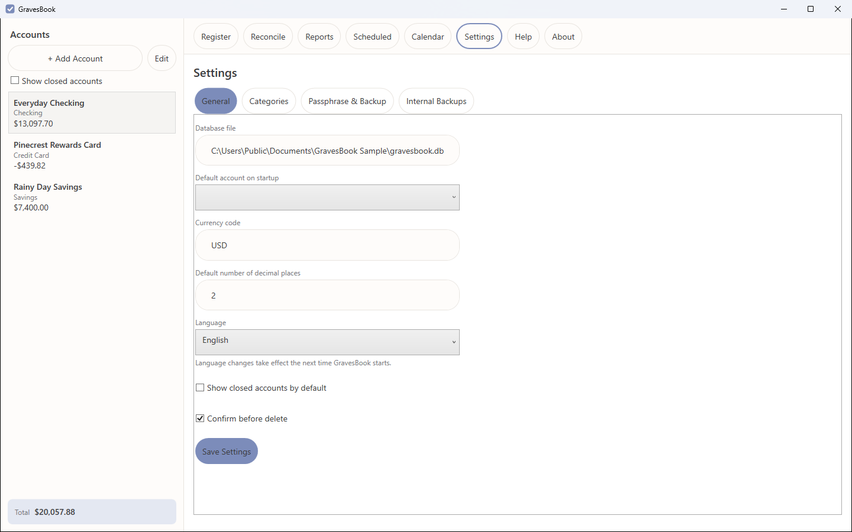Go to the Reports tab
The height and width of the screenshot is (532, 852).
click(x=319, y=37)
